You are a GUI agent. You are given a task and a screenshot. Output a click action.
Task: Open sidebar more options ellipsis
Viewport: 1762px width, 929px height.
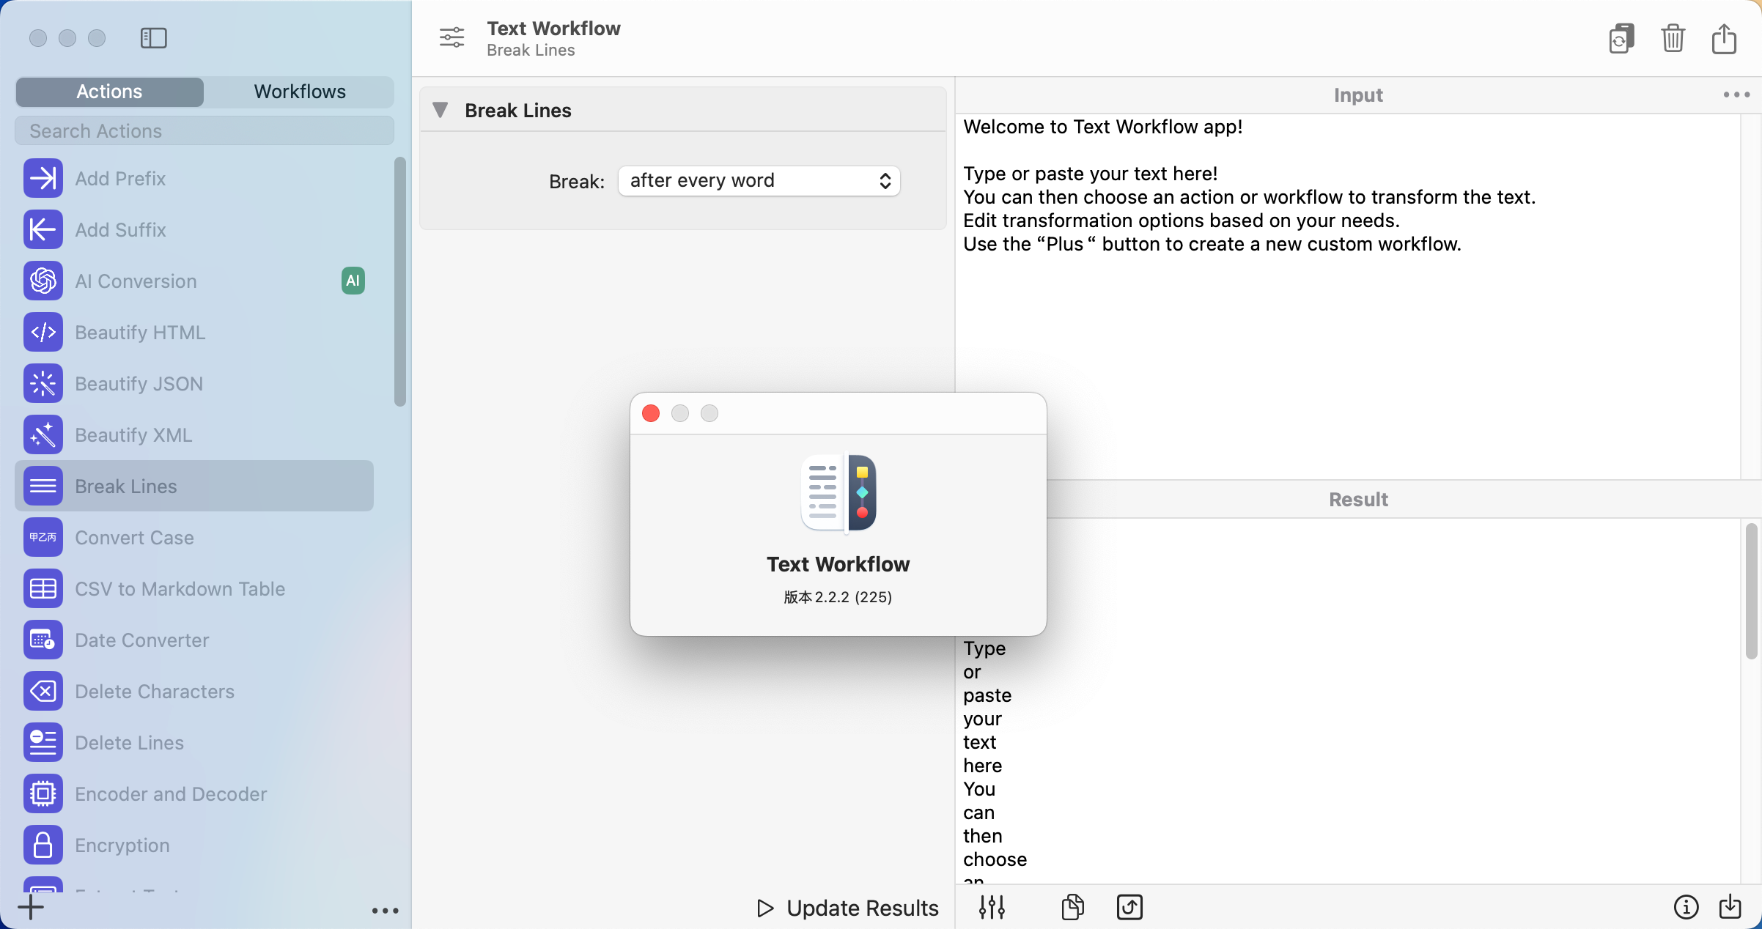pyautogui.click(x=385, y=911)
